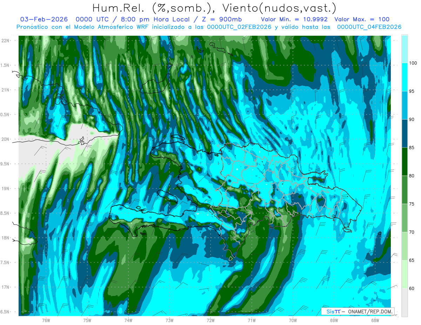Viewport: 421px width, 325px height.
Task: Click the colorbar value '80'
Action: point(412,176)
